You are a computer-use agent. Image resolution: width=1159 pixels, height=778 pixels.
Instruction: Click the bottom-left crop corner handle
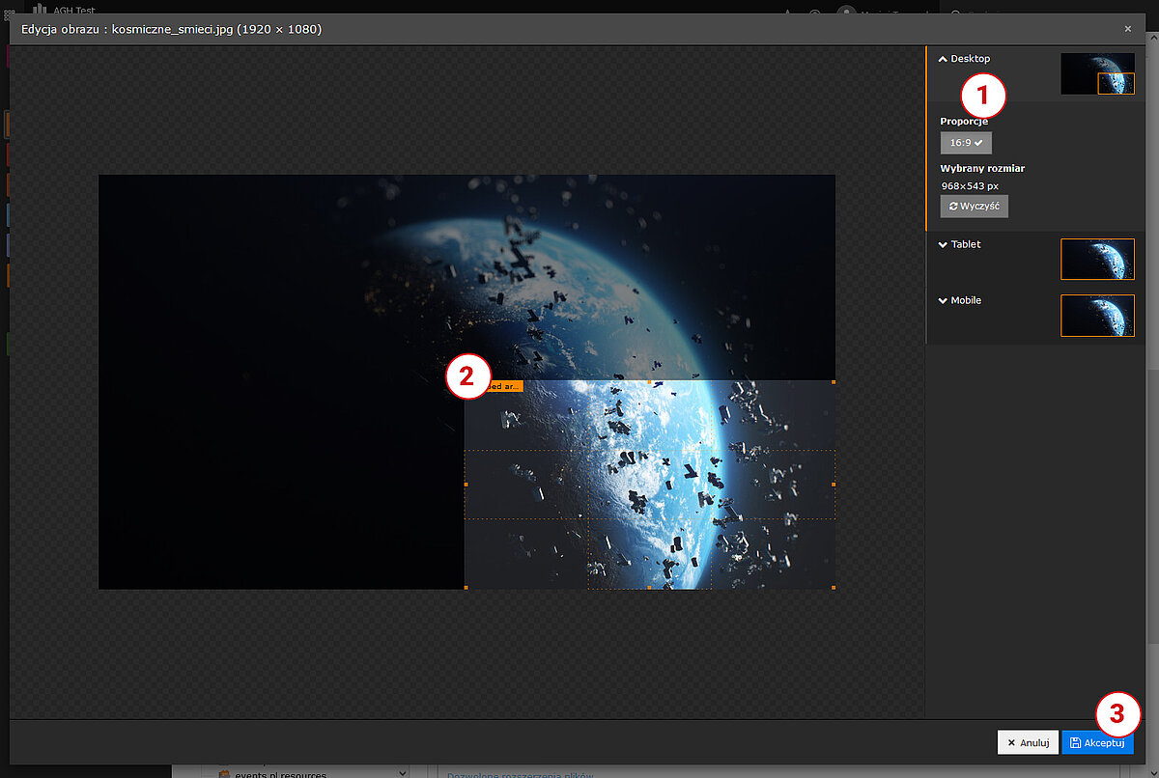[x=466, y=587]
